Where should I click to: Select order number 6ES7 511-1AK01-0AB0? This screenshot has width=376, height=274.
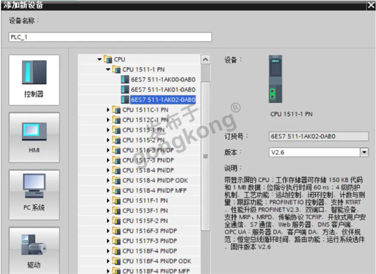click(163, 89)
